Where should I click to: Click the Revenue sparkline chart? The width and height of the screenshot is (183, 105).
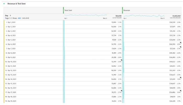(144, 16)
